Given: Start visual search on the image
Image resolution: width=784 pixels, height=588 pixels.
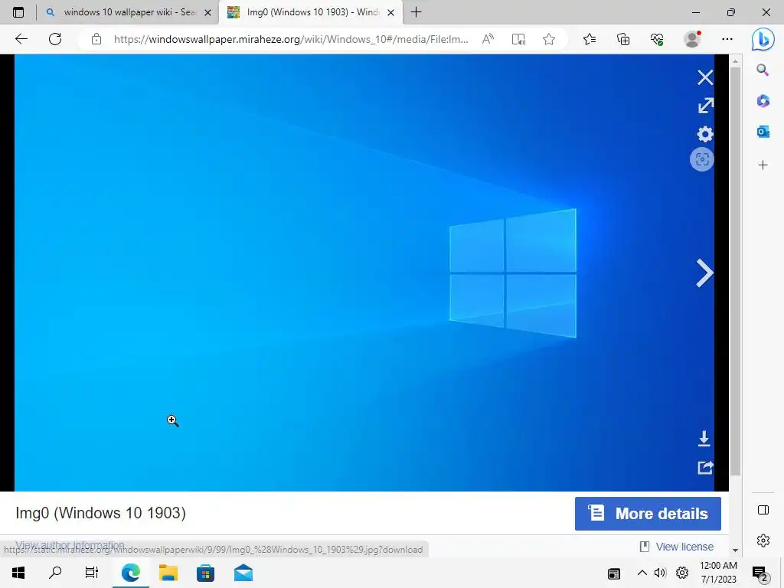Looking at the screenshot, I should tap(702, 159).
